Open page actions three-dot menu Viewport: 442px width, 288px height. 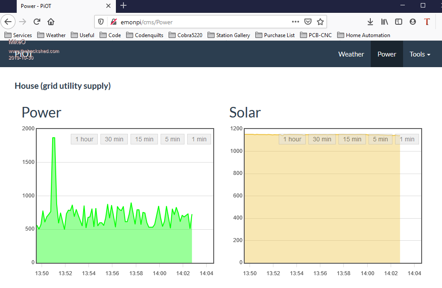(x=296, y=22)
